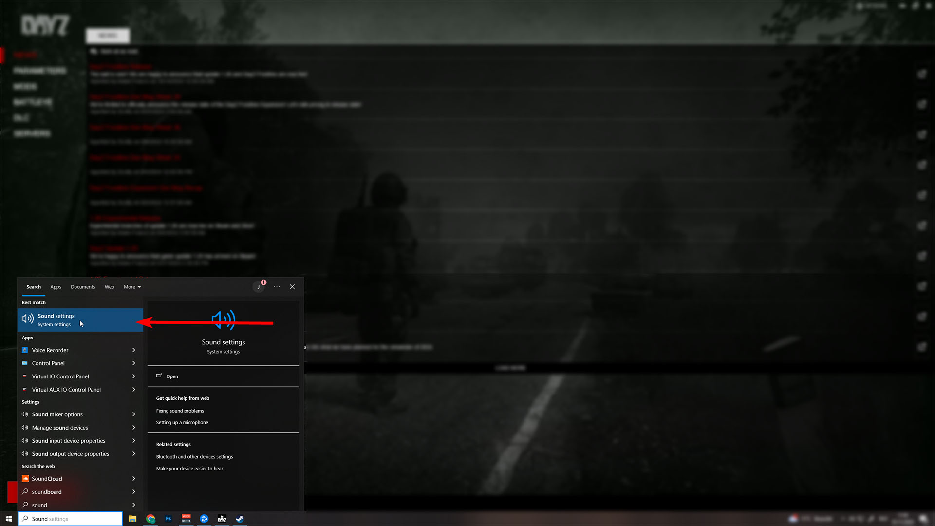Click the user profile avatar icon

pos(259,287)
